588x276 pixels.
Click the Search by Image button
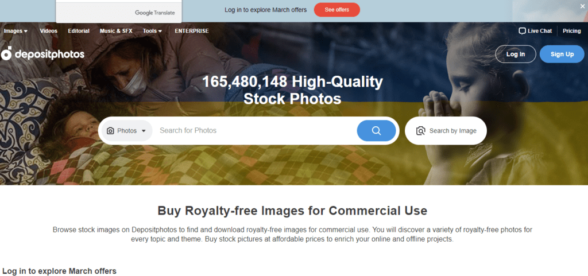point(446,131)
